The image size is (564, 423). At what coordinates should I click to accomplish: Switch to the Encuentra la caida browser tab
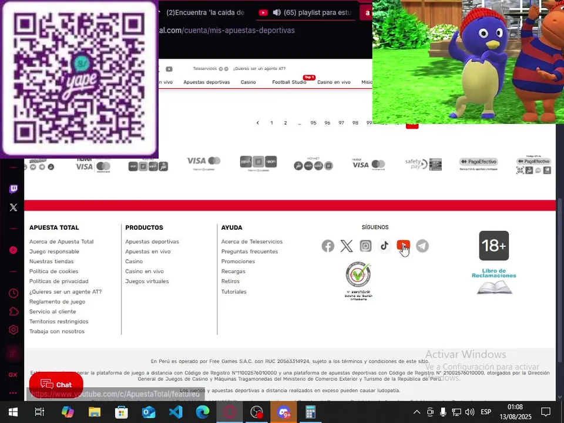pyautogui.click(x=205, y=12)
